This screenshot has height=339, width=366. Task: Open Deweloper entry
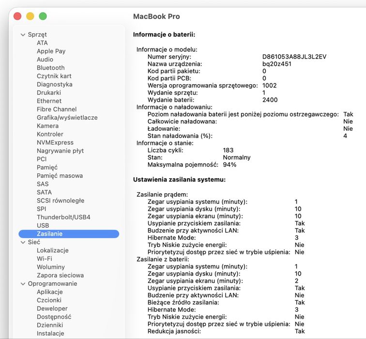52,308
